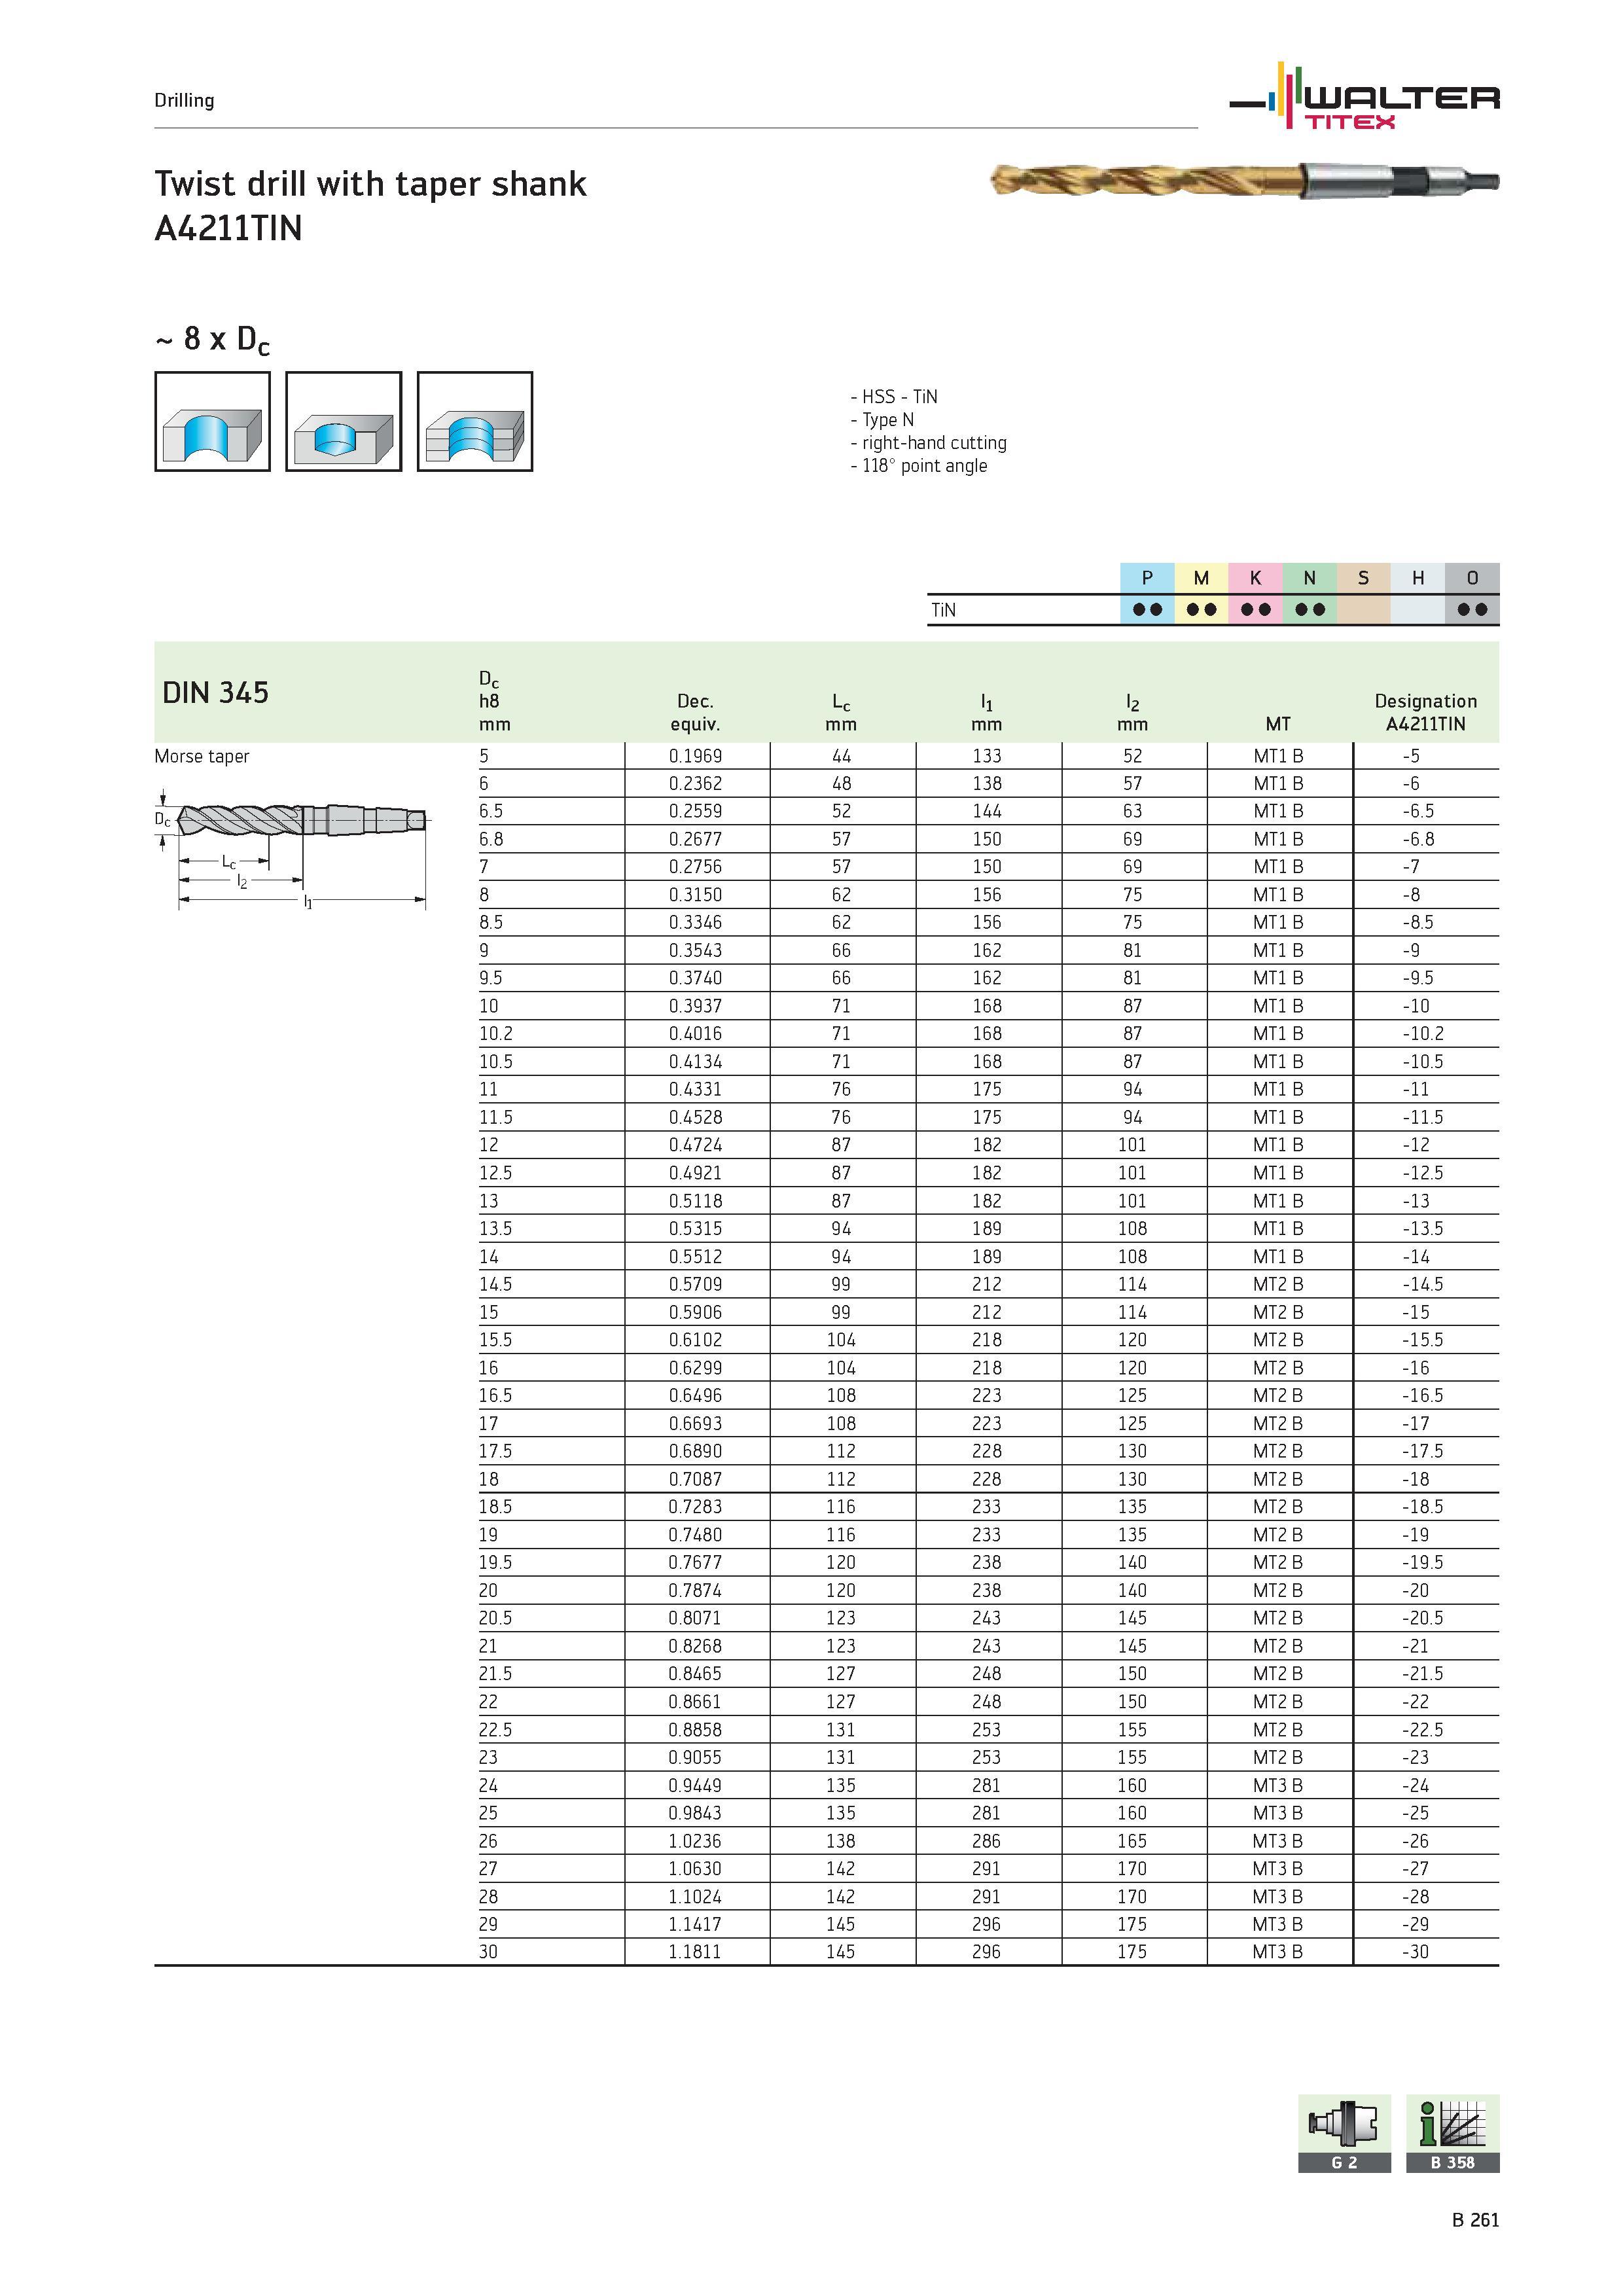
Task: Click designation cell '-24'
Action: tap(1415, 1785)
